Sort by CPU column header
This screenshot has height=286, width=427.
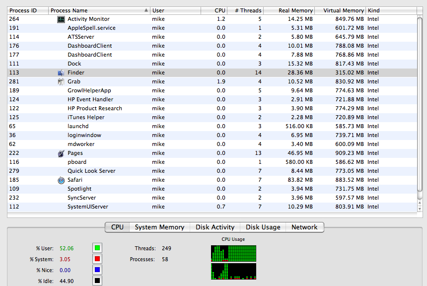pyautogui.click(x=214, y=10)
